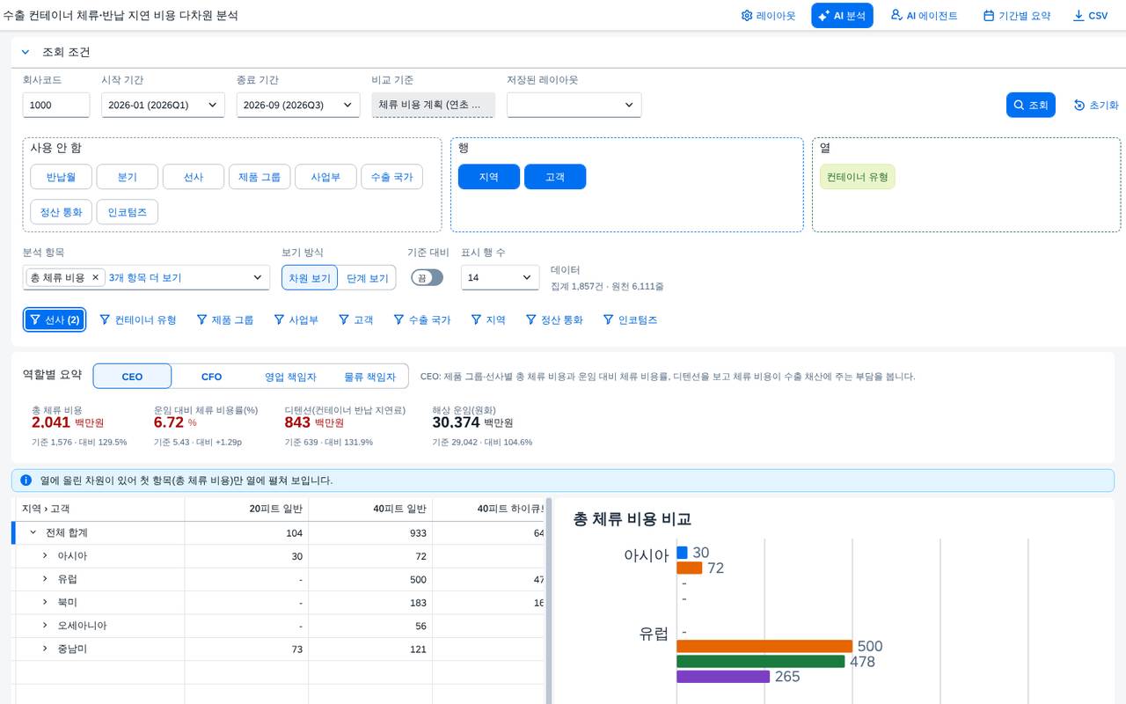Click the 지역 row dimension chip
This screenshot has height=704, width=1126.
click(489, 177)
